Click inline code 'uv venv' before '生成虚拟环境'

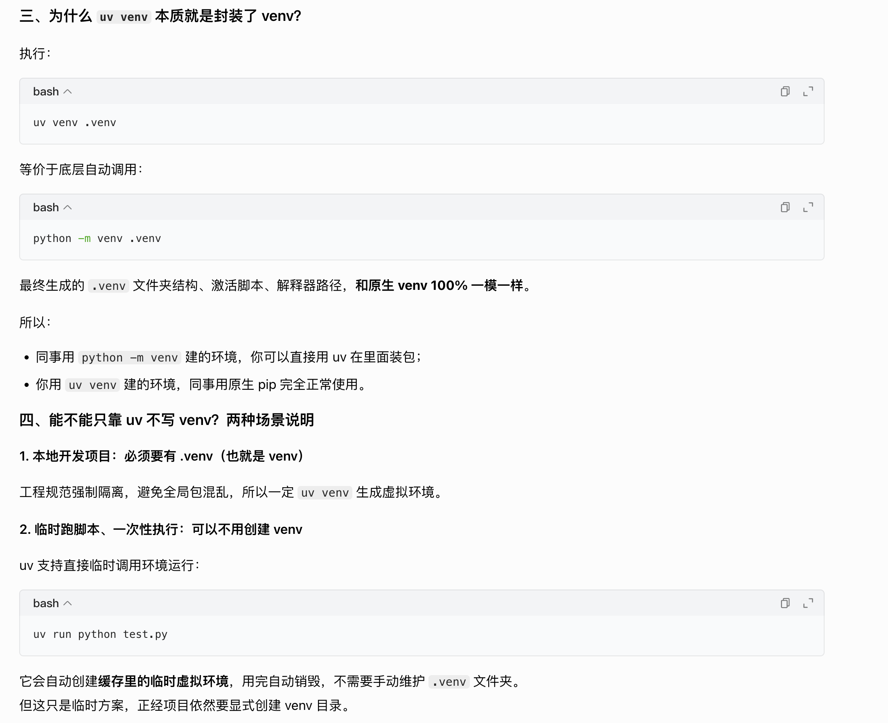click(325, 493)
